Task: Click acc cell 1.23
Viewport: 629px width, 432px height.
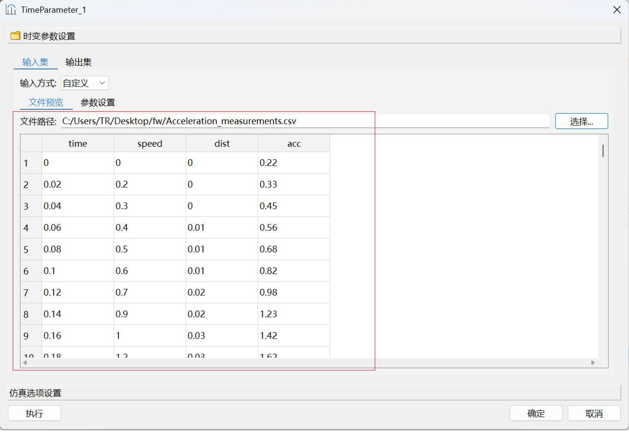Action: point(294,314)
